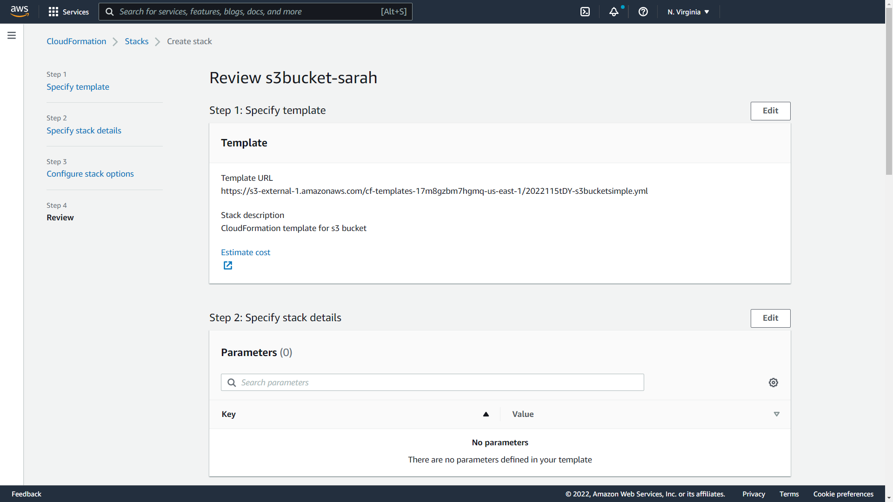Go to CloudFormation via the breadcrumb

coord(76,41)
